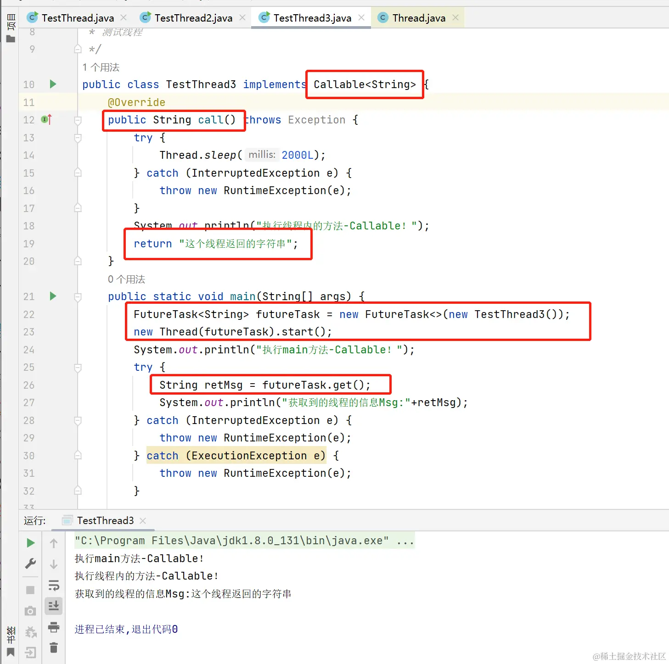This screenshot has height=664, width=669.
Task: Click fold end marker at line 32
Action: [78, 491]
